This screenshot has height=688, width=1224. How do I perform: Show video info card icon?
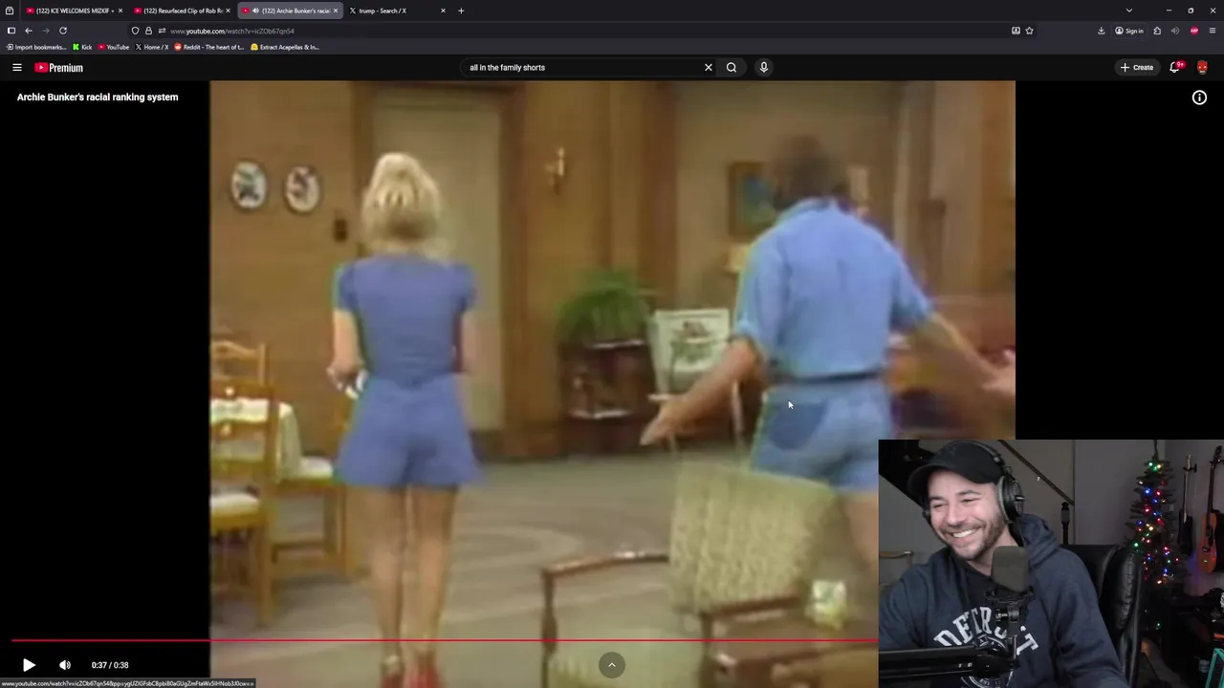pyautogui.click(x=1199, y=97)
